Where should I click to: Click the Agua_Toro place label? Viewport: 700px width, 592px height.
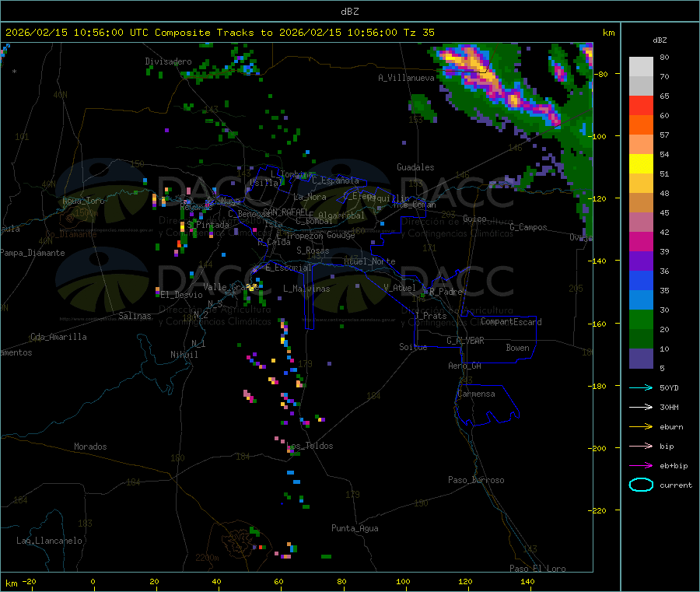tap(83, 201)
